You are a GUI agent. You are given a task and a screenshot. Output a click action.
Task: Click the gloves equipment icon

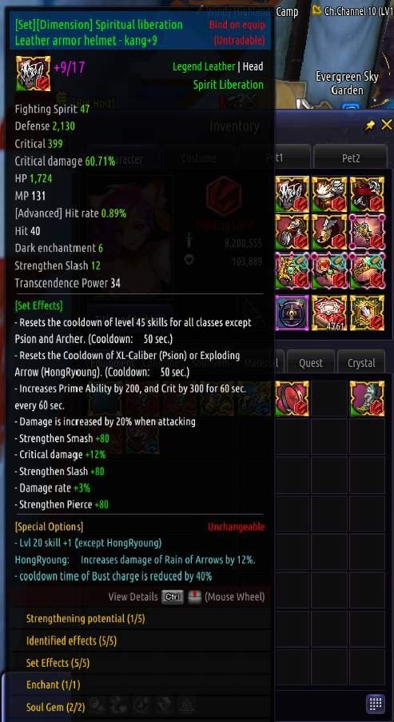(293, 233)
